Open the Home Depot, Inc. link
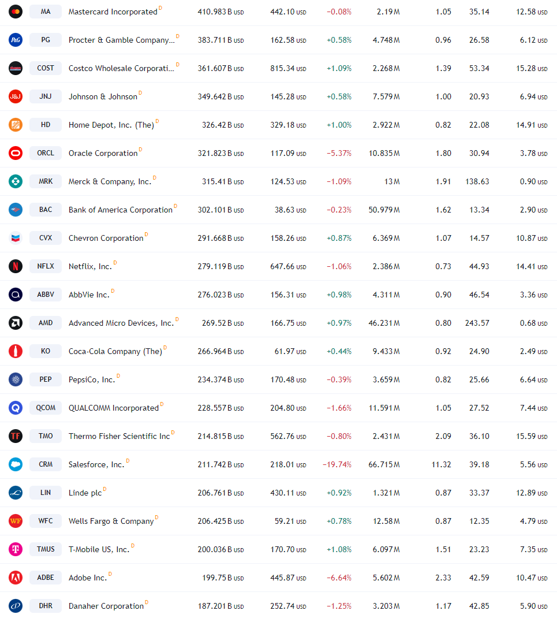This screenshot has height=618, width=557. (111, 125)
